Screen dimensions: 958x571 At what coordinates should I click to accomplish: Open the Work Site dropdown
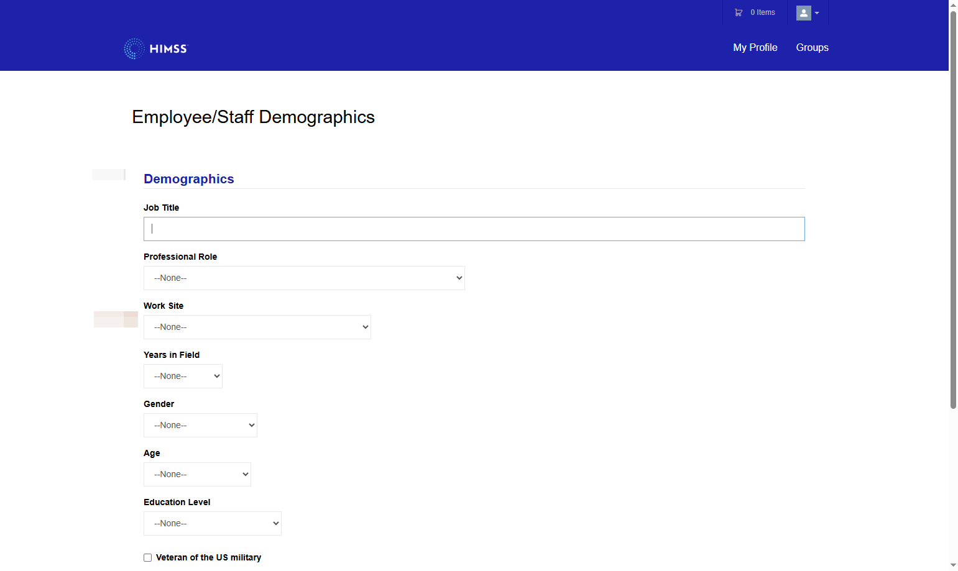click(257, 327)
